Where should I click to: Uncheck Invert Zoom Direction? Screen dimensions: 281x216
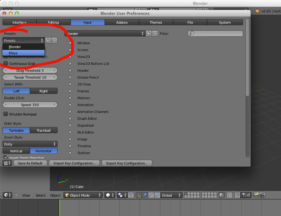6,157
